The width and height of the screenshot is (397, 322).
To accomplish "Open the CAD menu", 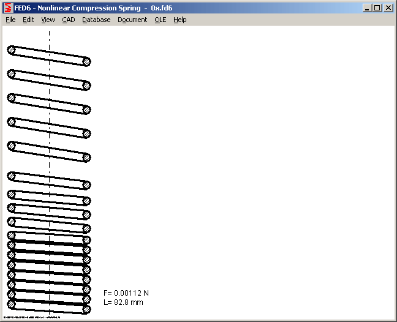I will [68, 20].
